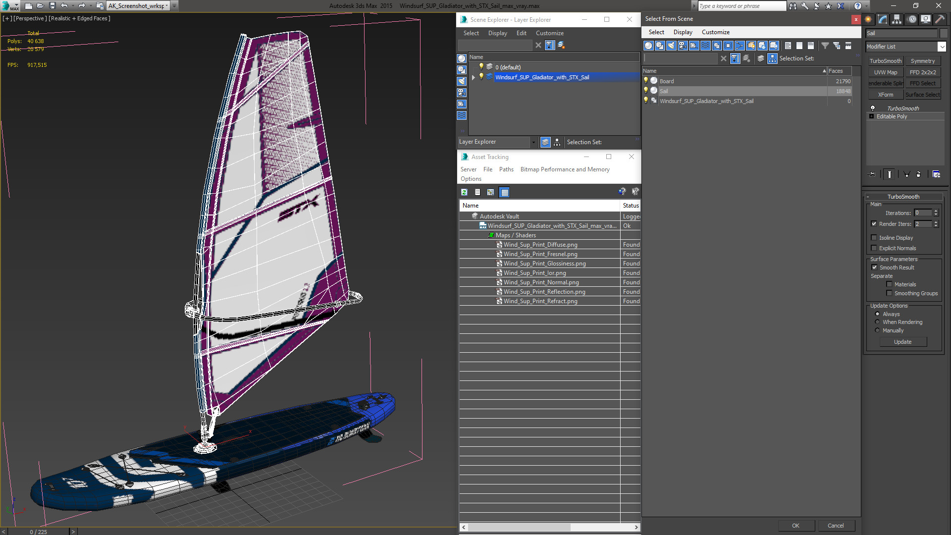Image resolution: width=951 pixels, height=535 pixels.
Task: Open Customize menu in Select From Scene
Action: (716, 32)
